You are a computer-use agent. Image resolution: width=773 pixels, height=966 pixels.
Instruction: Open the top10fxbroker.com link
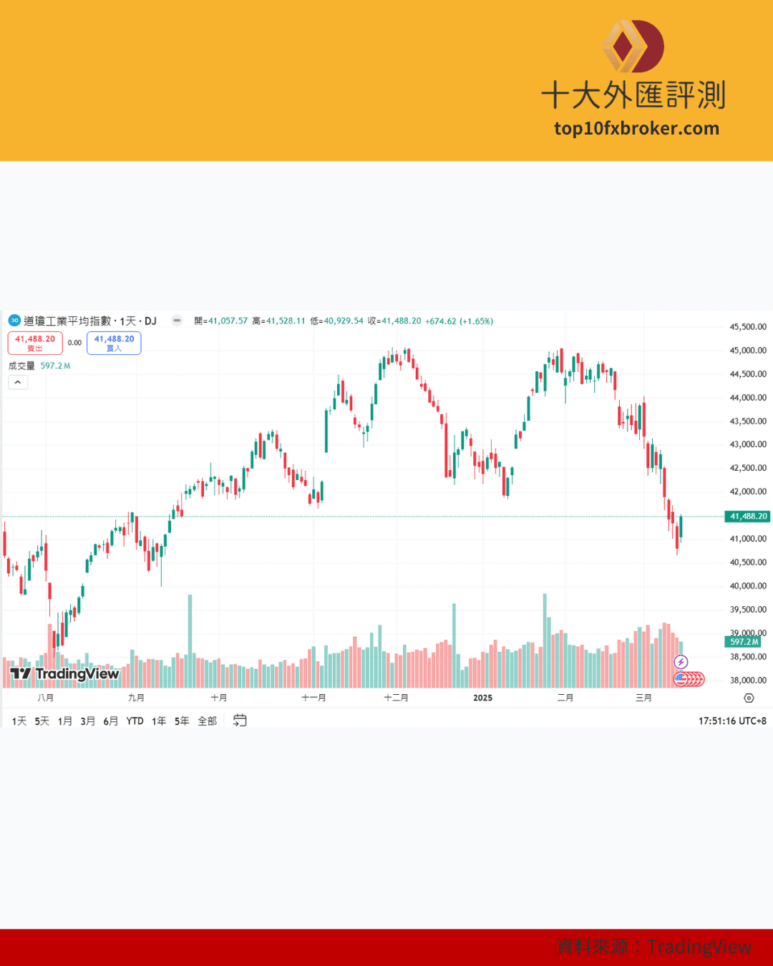(636, 129)
